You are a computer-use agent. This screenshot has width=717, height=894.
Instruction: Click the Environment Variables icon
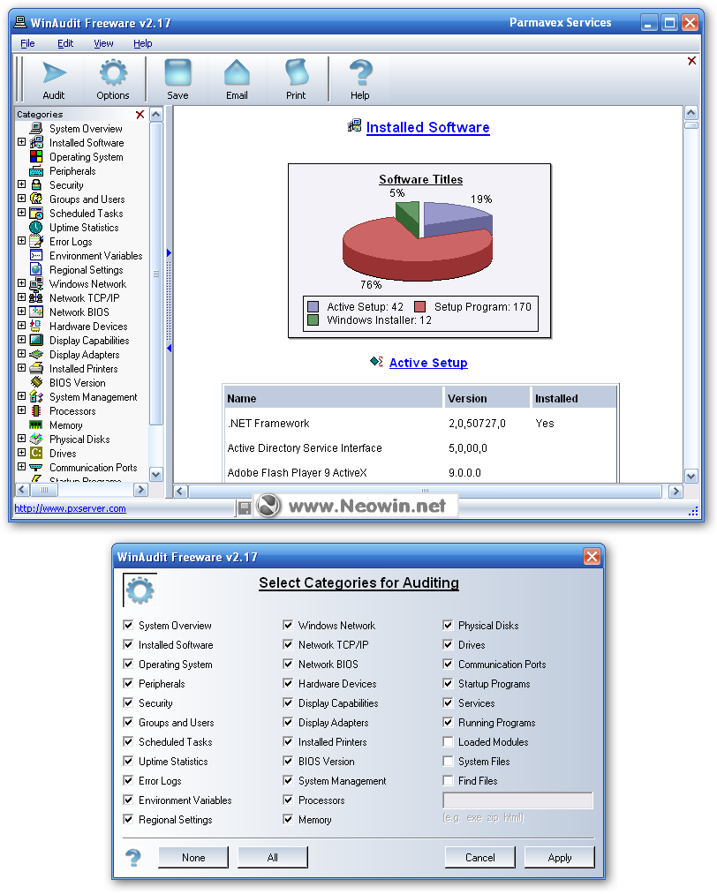tap(36, 255)
